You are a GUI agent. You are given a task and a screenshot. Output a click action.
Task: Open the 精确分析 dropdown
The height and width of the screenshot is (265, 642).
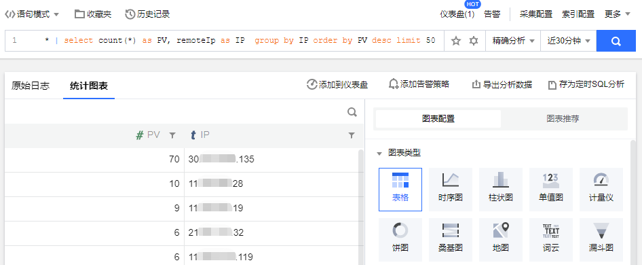point(513,41)
